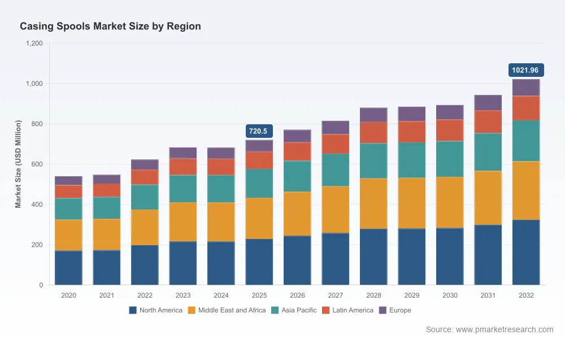Click the Latin America red legend swatch

coord(326,310)
